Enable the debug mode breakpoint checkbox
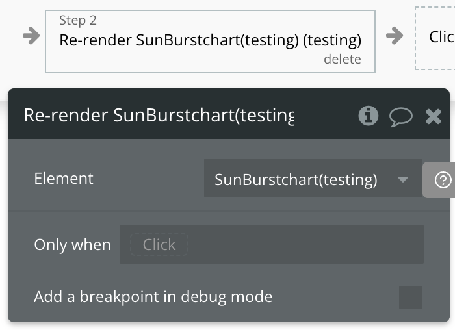 [x=410, y=298]
